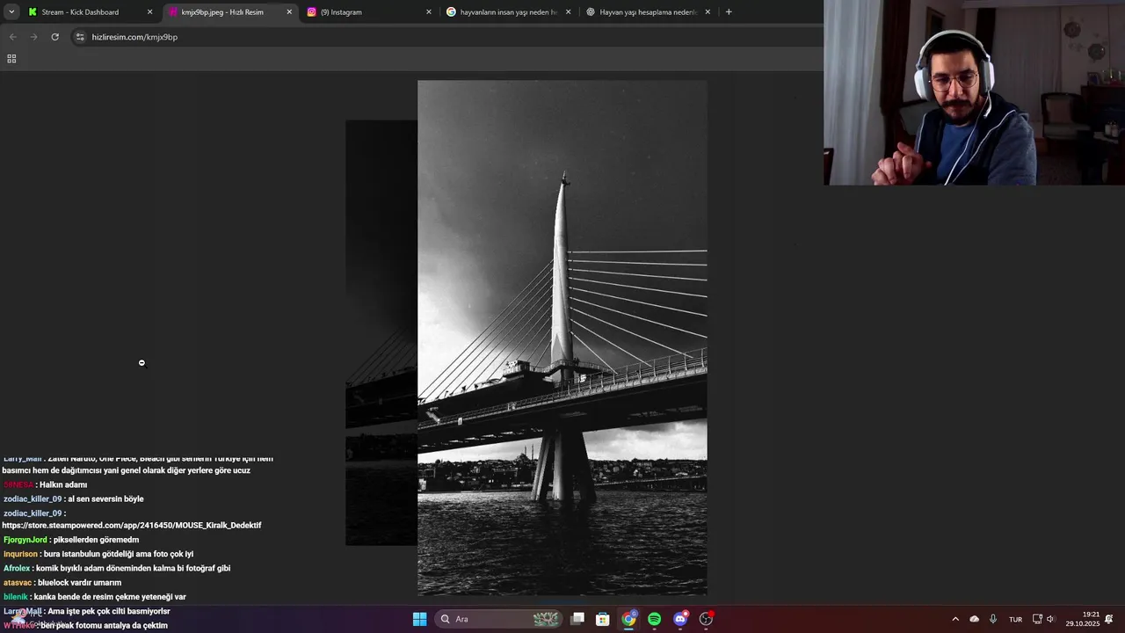Viewport: 1125px width, 633px height.
Task: Open OBS Studio from the taskbar
Action: click(706, 619)
